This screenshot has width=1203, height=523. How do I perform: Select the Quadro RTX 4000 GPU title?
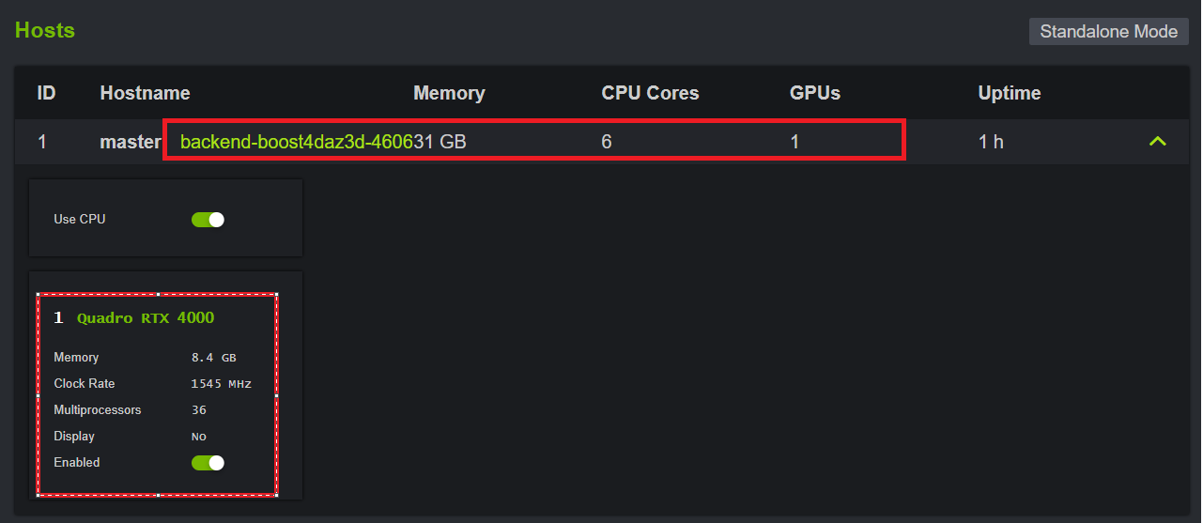(x=146, y=318)
